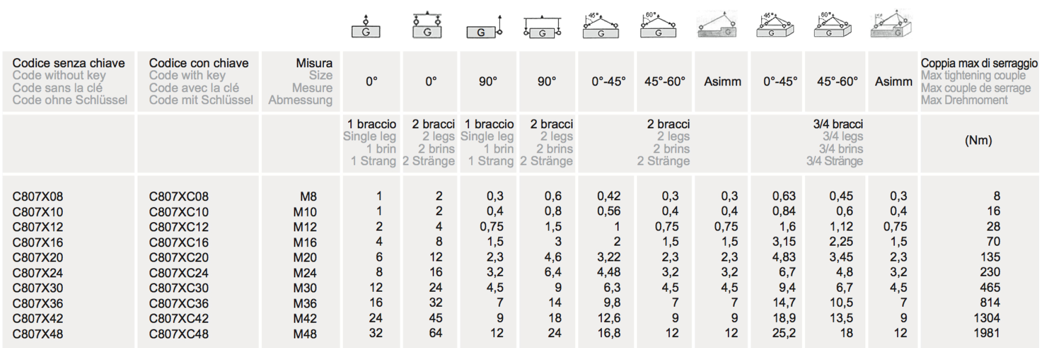1042x348 pixels.
Task: Select product code C807XC24
Action: tap(179, 273)
